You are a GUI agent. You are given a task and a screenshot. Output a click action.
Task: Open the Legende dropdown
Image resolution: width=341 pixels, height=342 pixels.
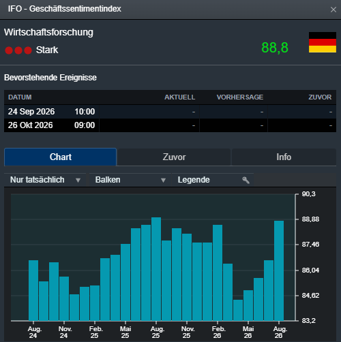[213, 180]
